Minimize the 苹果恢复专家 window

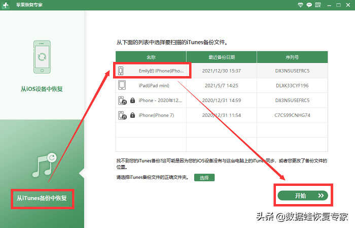coord(329,5)
